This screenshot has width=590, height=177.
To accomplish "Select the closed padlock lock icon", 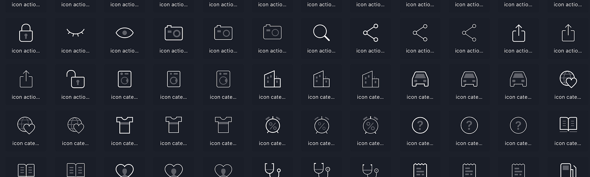I will [26, 33].
